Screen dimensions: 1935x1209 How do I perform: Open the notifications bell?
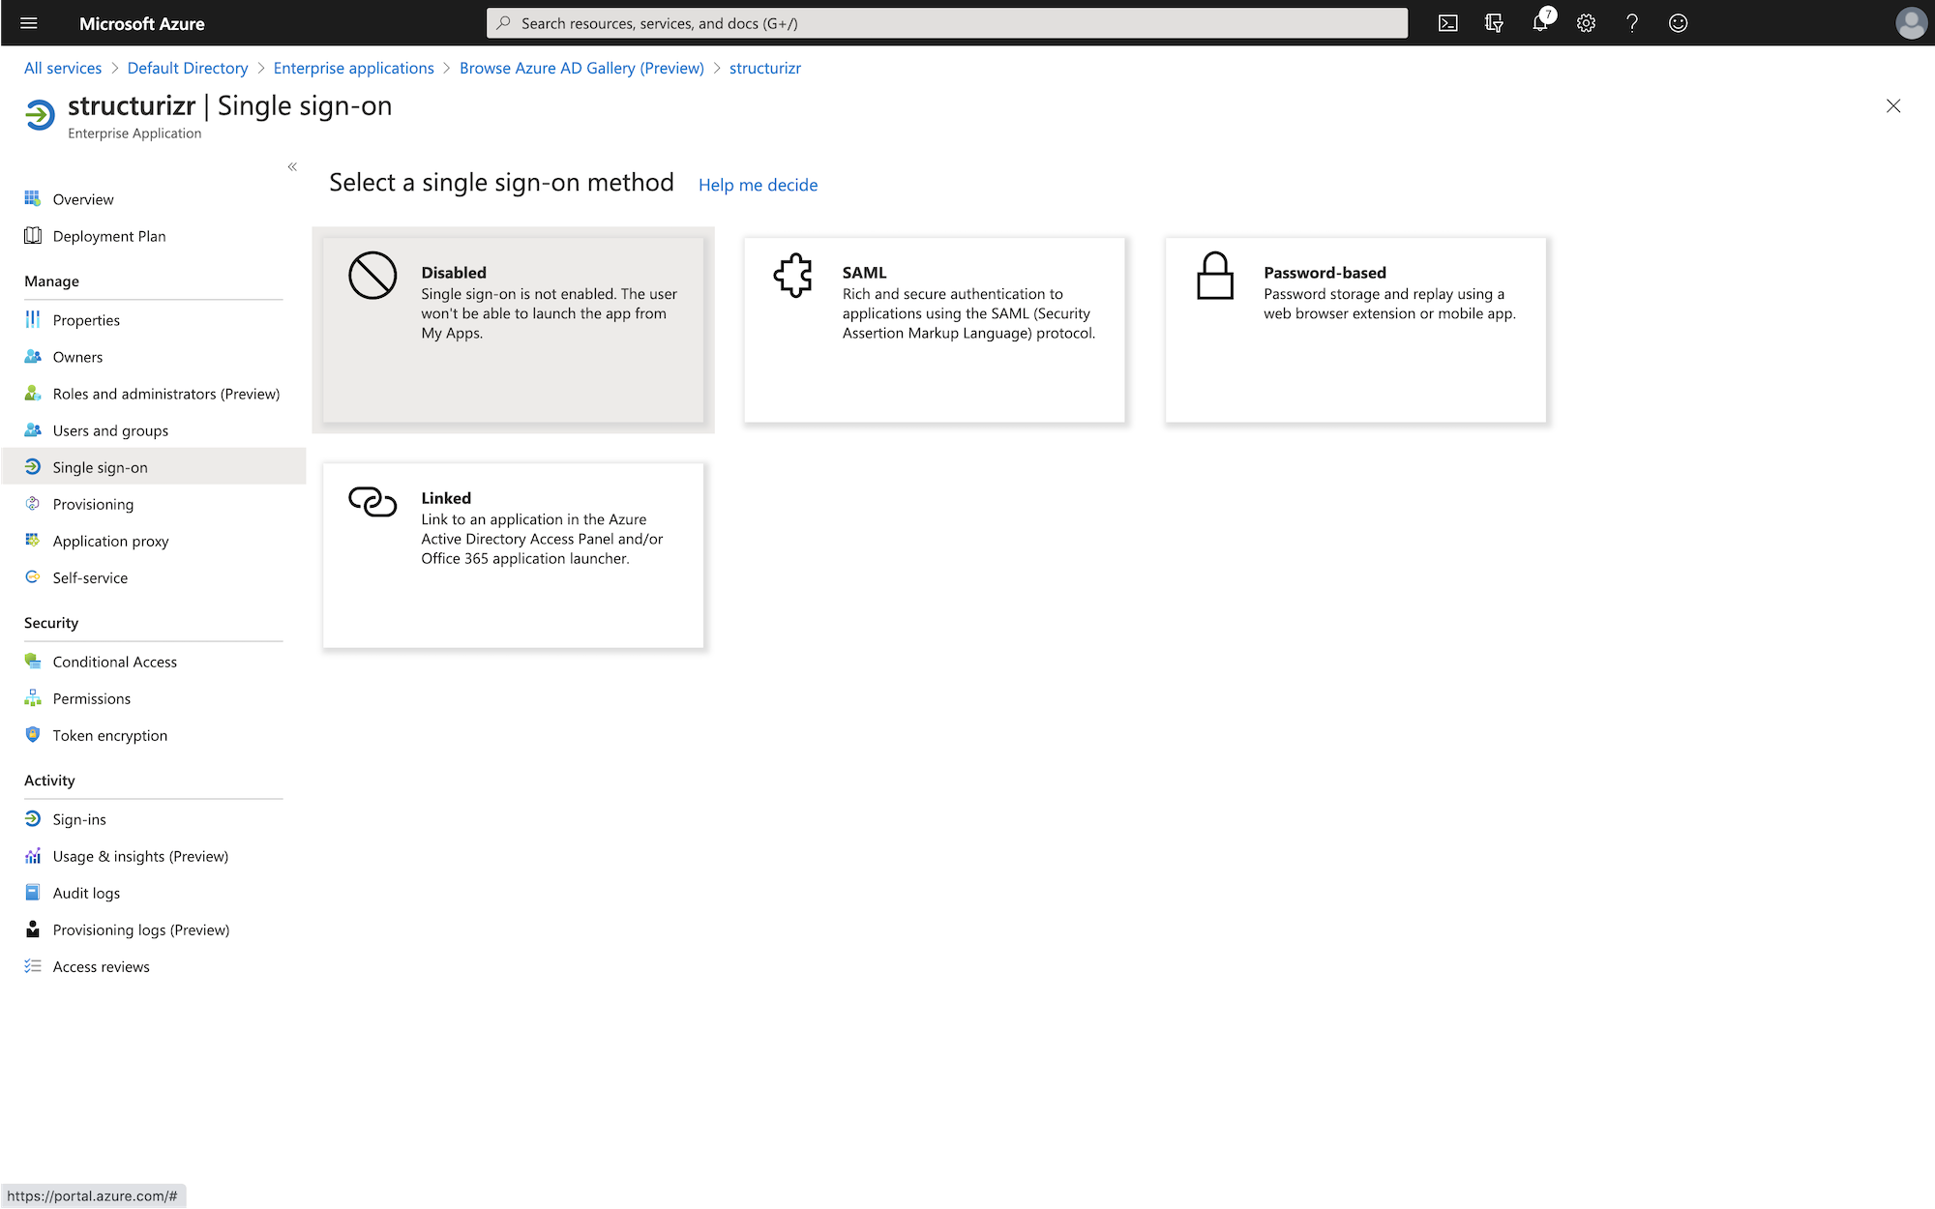1540,23
